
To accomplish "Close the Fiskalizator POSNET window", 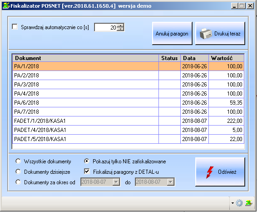I will (x=250, y=6).
